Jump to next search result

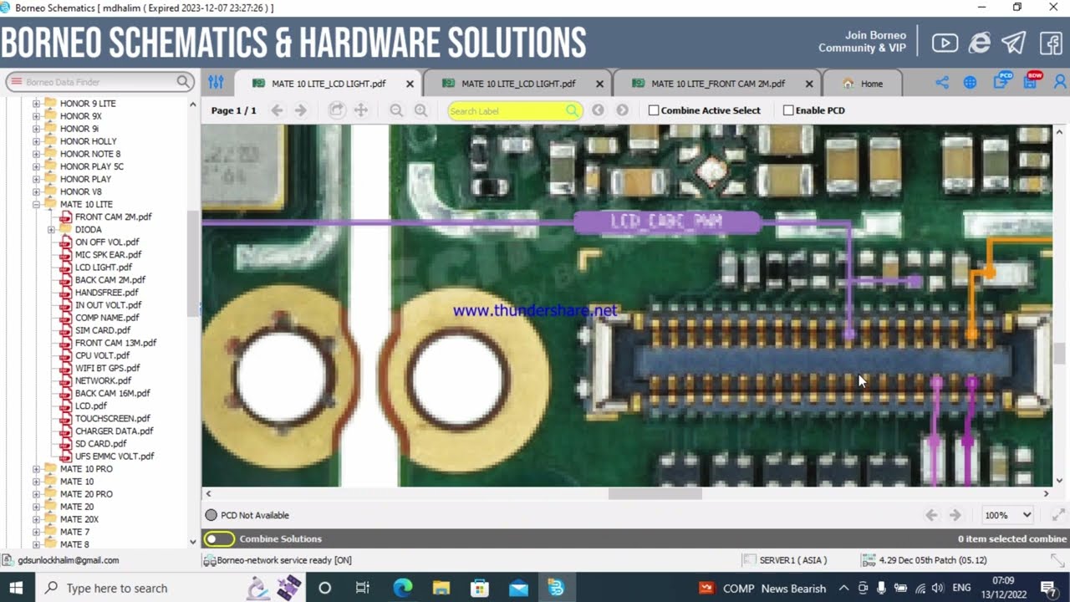pos(622,110)
